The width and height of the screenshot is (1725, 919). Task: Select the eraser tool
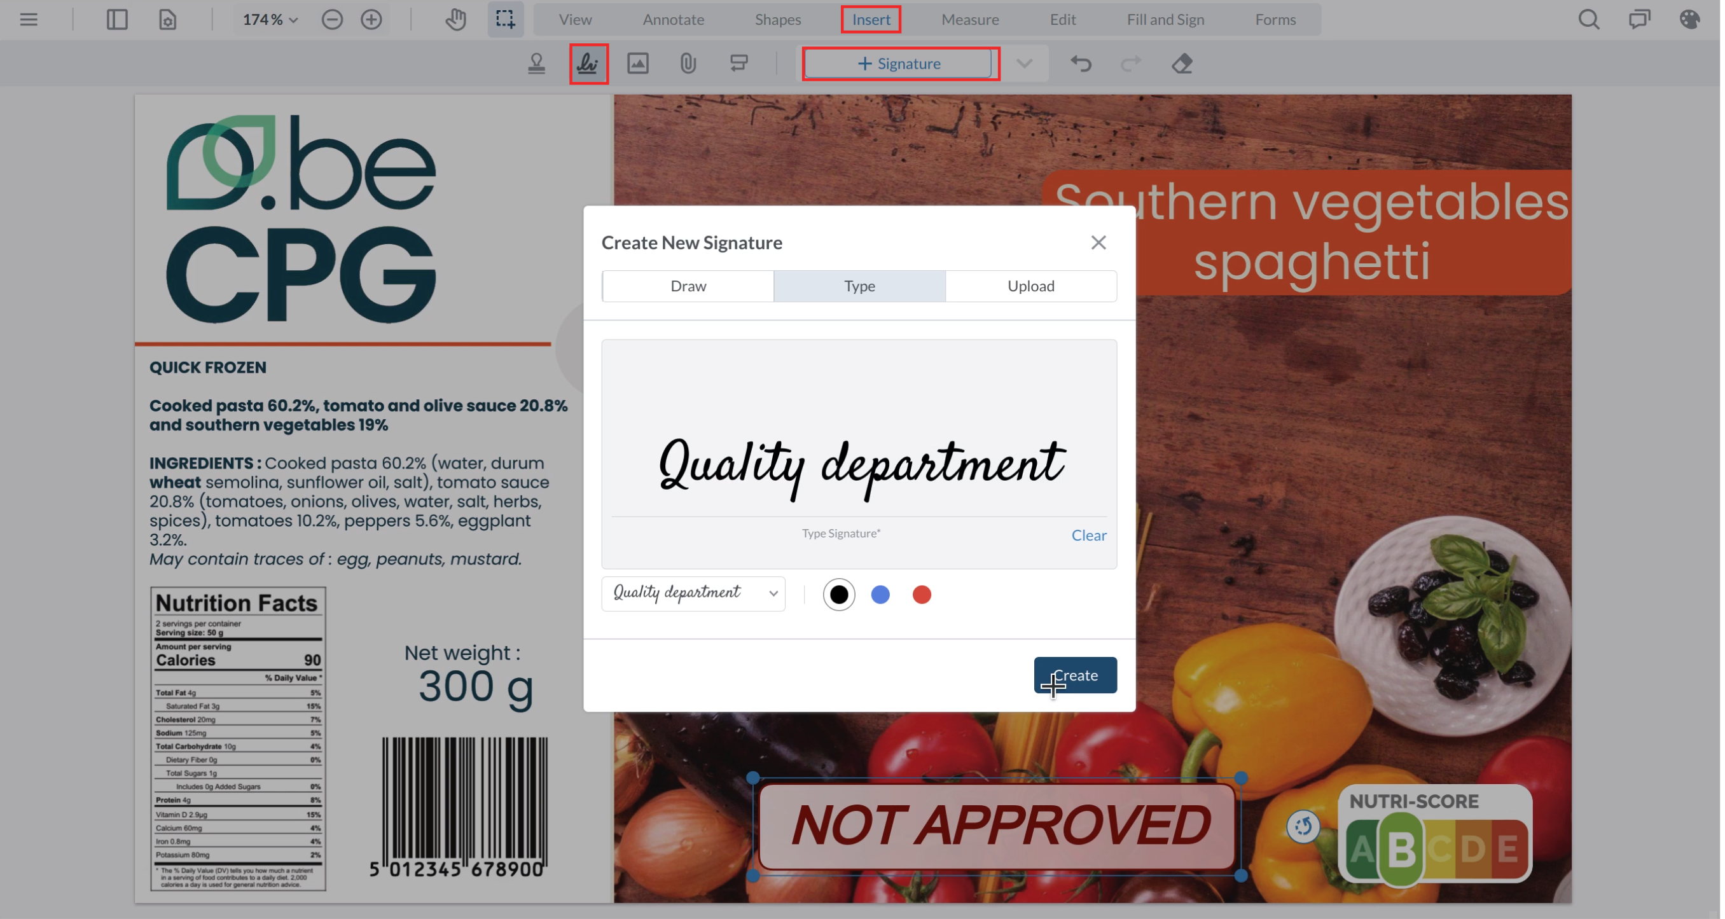(1182, 64)
